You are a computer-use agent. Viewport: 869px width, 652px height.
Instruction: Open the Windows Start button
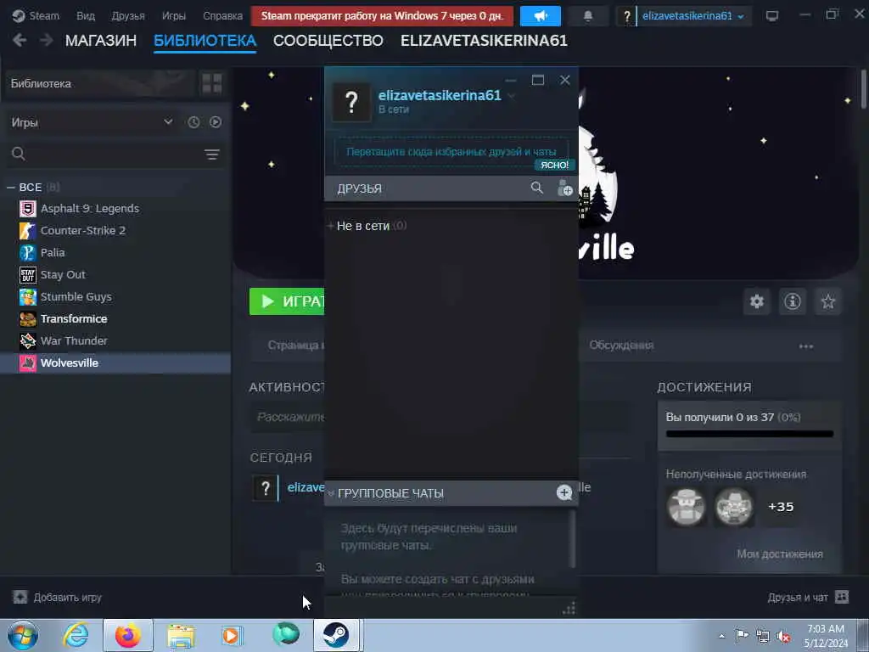[23, 635]
